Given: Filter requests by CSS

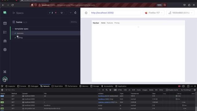Looking at the screenshot, I should coord(125,90).
